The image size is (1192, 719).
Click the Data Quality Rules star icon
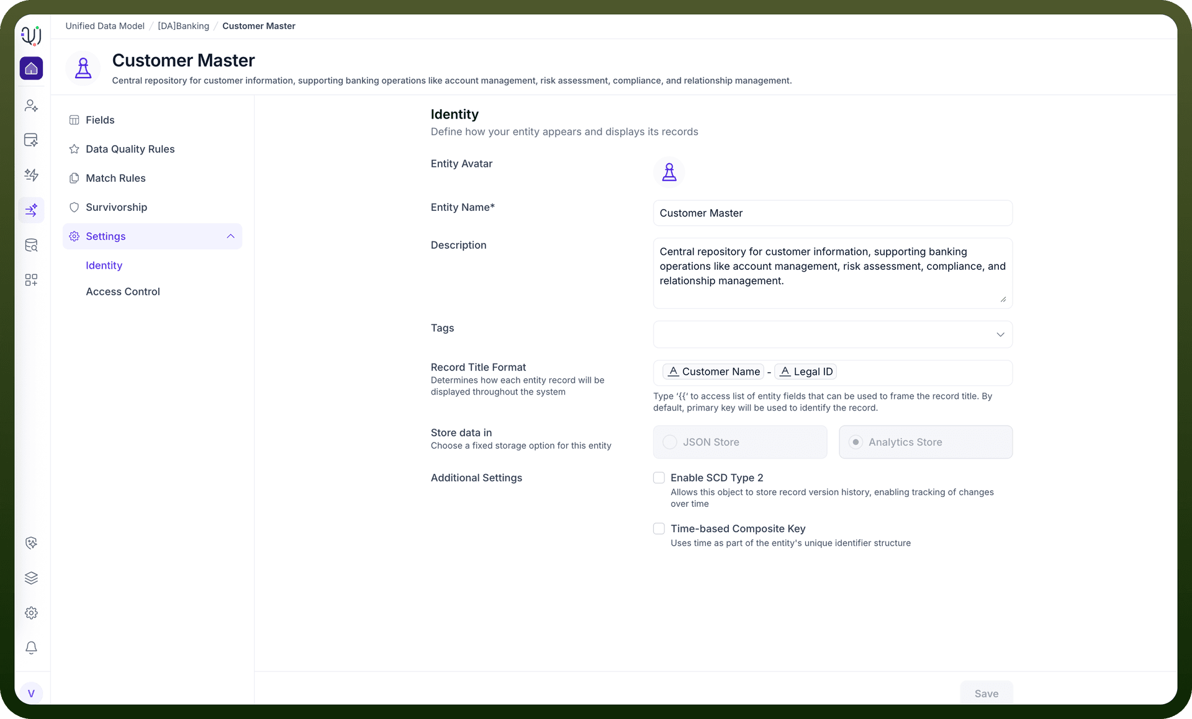(74, 149)
